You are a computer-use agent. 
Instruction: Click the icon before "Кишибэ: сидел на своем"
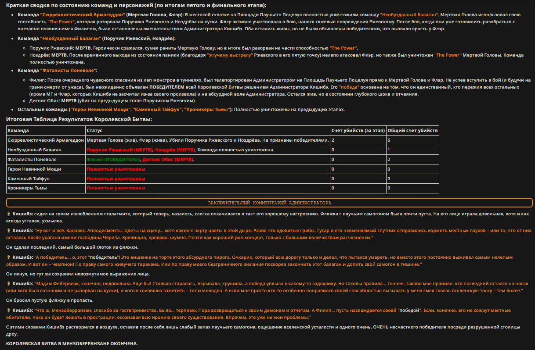[9, 214]
